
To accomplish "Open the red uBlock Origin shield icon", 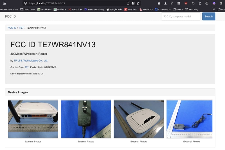I will click(186, 3).
